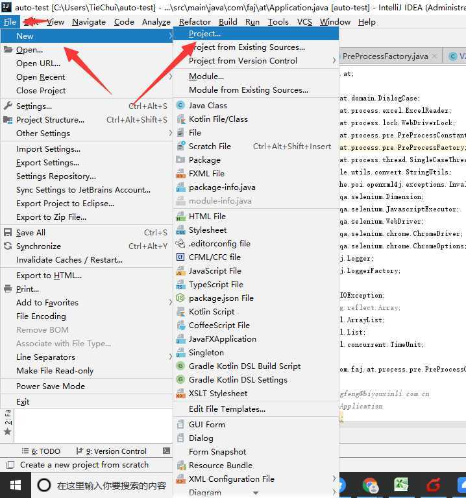The image size is (466, 498).
Task: Click the Resource Bundle icon
Action: [x=180, y=466]
